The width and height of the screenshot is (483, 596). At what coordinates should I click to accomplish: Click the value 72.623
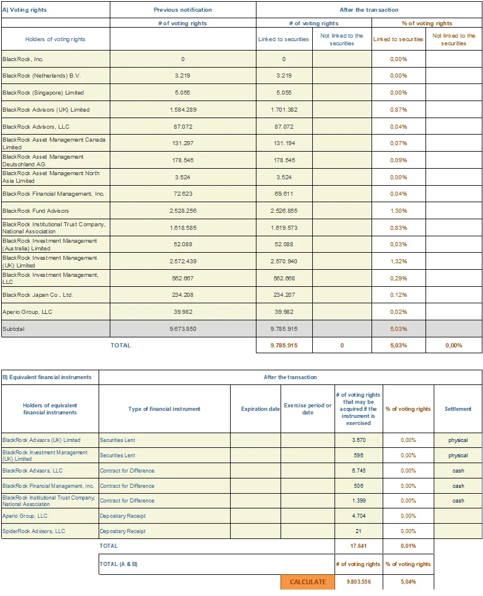coord(183,194)
